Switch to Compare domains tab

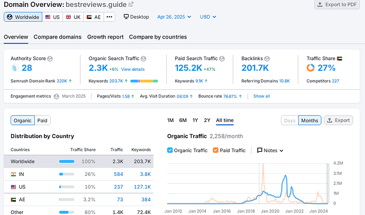[58, 37]
